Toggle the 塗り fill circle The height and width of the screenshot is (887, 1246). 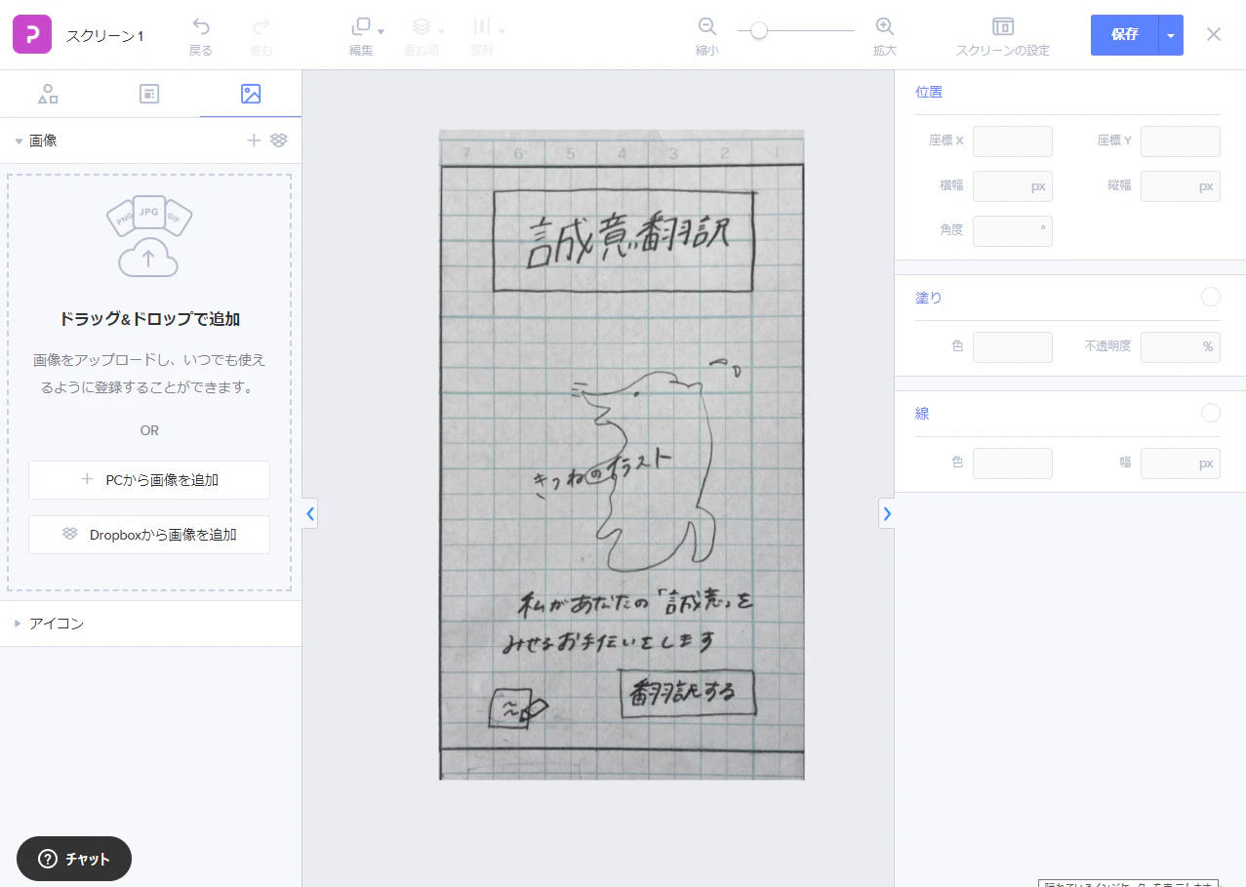click(1211, 298)
